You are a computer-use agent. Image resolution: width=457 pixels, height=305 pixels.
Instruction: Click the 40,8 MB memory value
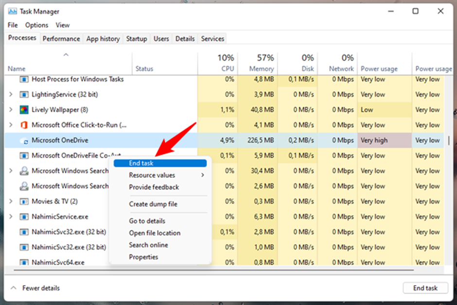tap(263, 110)
